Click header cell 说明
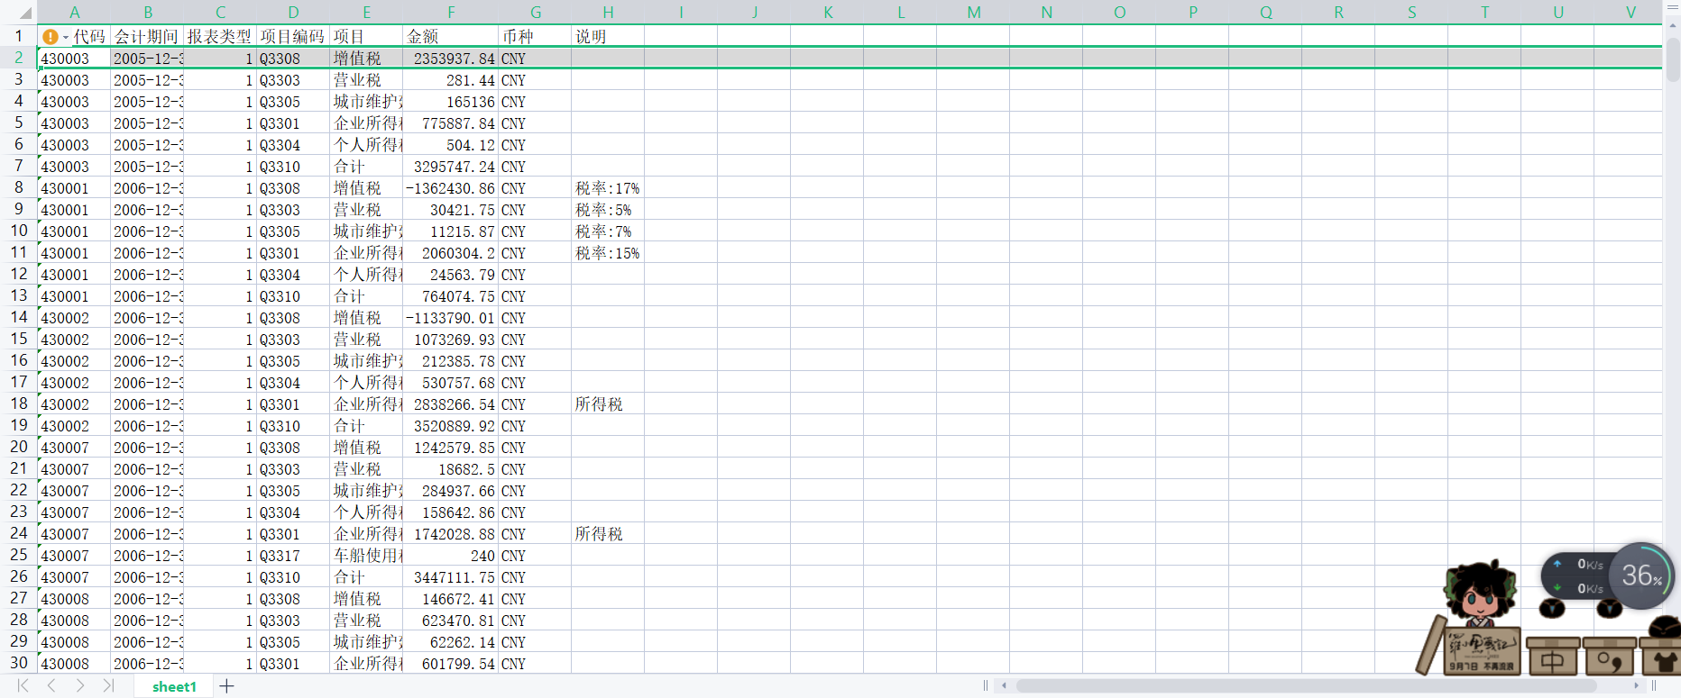This screenshot has width=1681, height=698. coord(608,37)
